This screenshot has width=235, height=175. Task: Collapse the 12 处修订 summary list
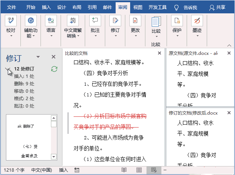[x=8, y=69]
